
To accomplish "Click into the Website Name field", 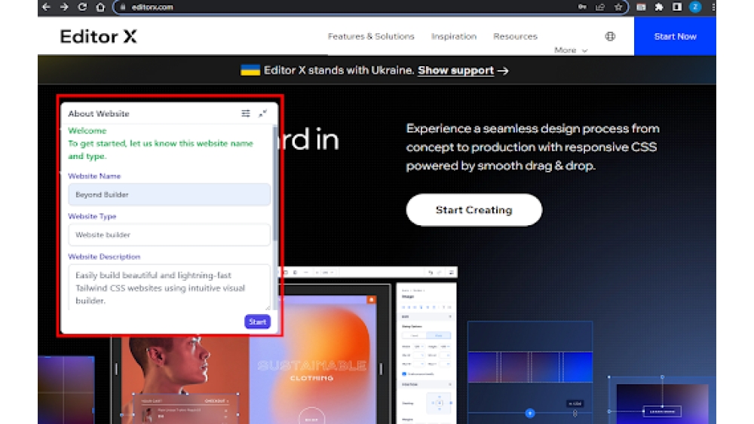I will click(169, 194).
